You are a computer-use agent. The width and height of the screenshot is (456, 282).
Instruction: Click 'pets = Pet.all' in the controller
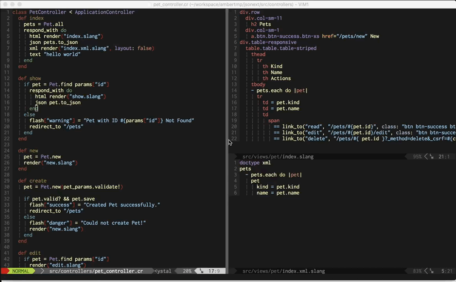coord(43,24)
